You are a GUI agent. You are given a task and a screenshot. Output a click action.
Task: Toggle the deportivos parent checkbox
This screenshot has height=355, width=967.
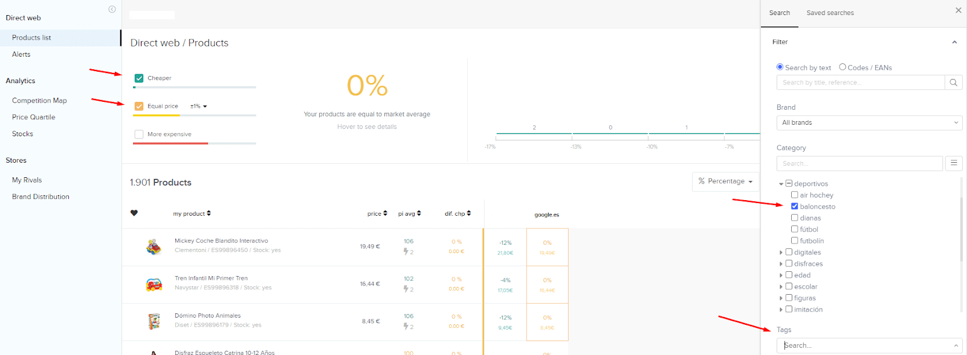tap(789, 183)
